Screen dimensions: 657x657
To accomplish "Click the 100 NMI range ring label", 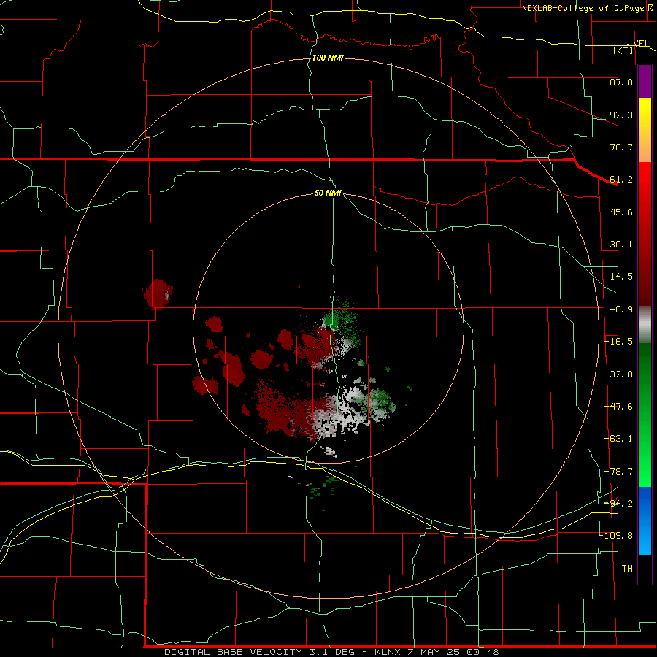I will coord(328,58).
